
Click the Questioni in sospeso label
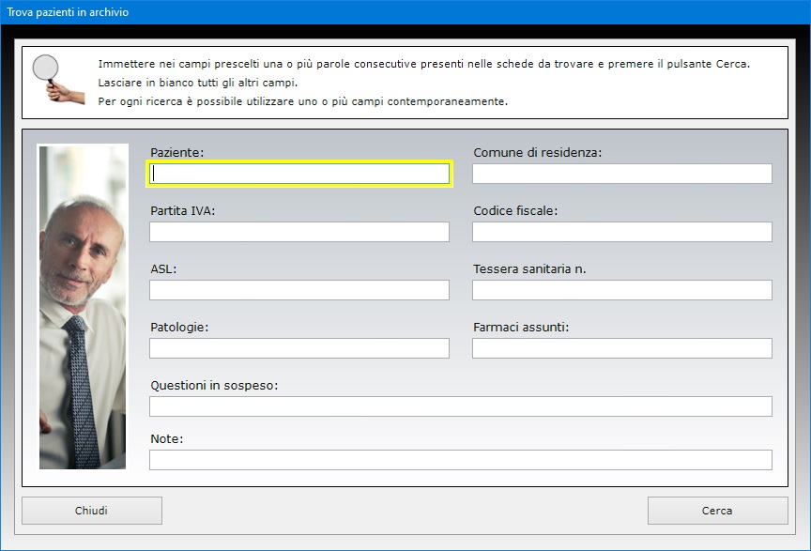click(214, 386)
